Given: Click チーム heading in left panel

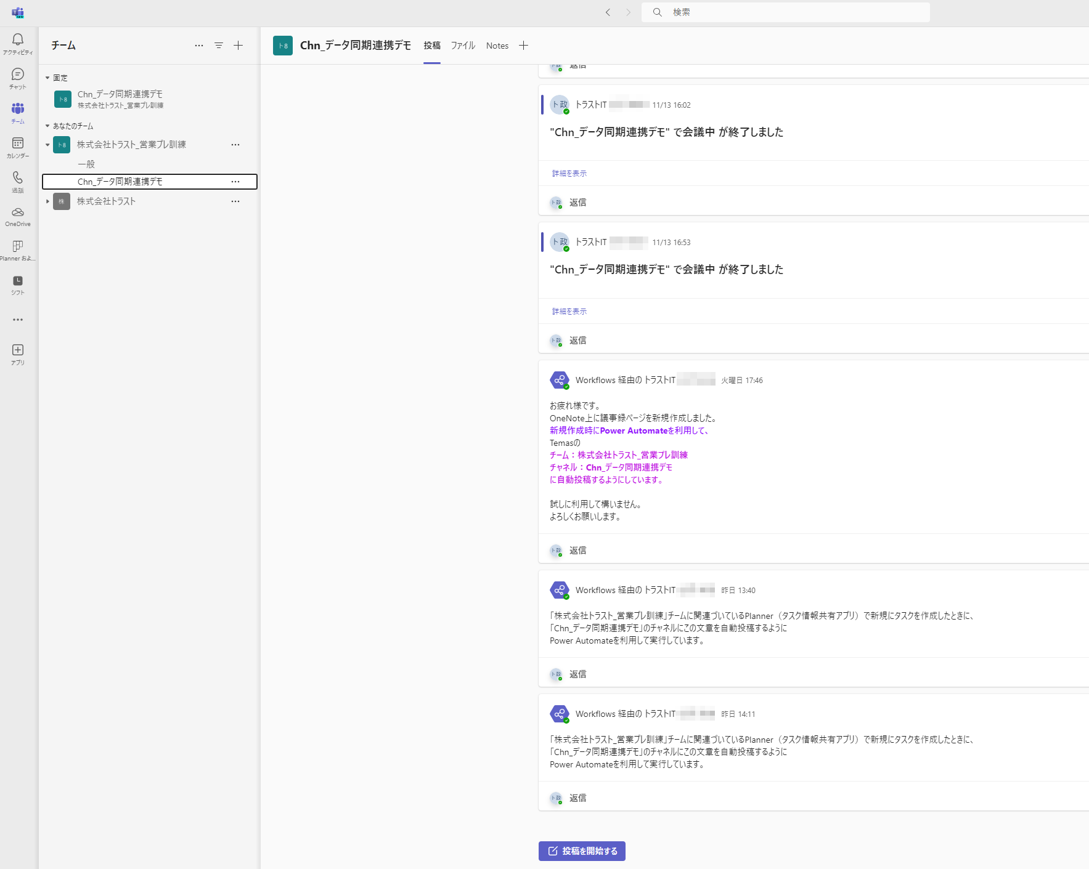Looking at the screenshot, I should pos(63,46).
